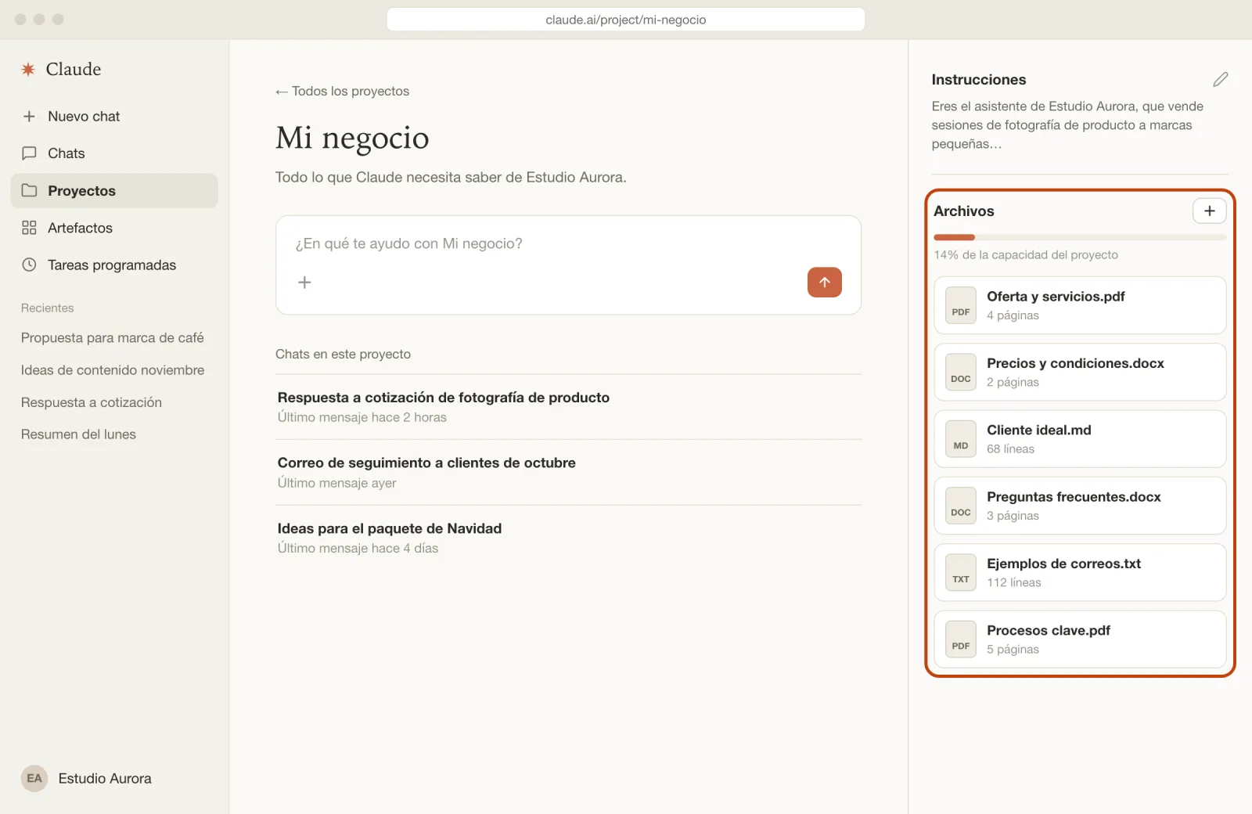Click the attach plus icon in chat box
Viewport: 1252px width, 814px height.
(x=304, y=283)
